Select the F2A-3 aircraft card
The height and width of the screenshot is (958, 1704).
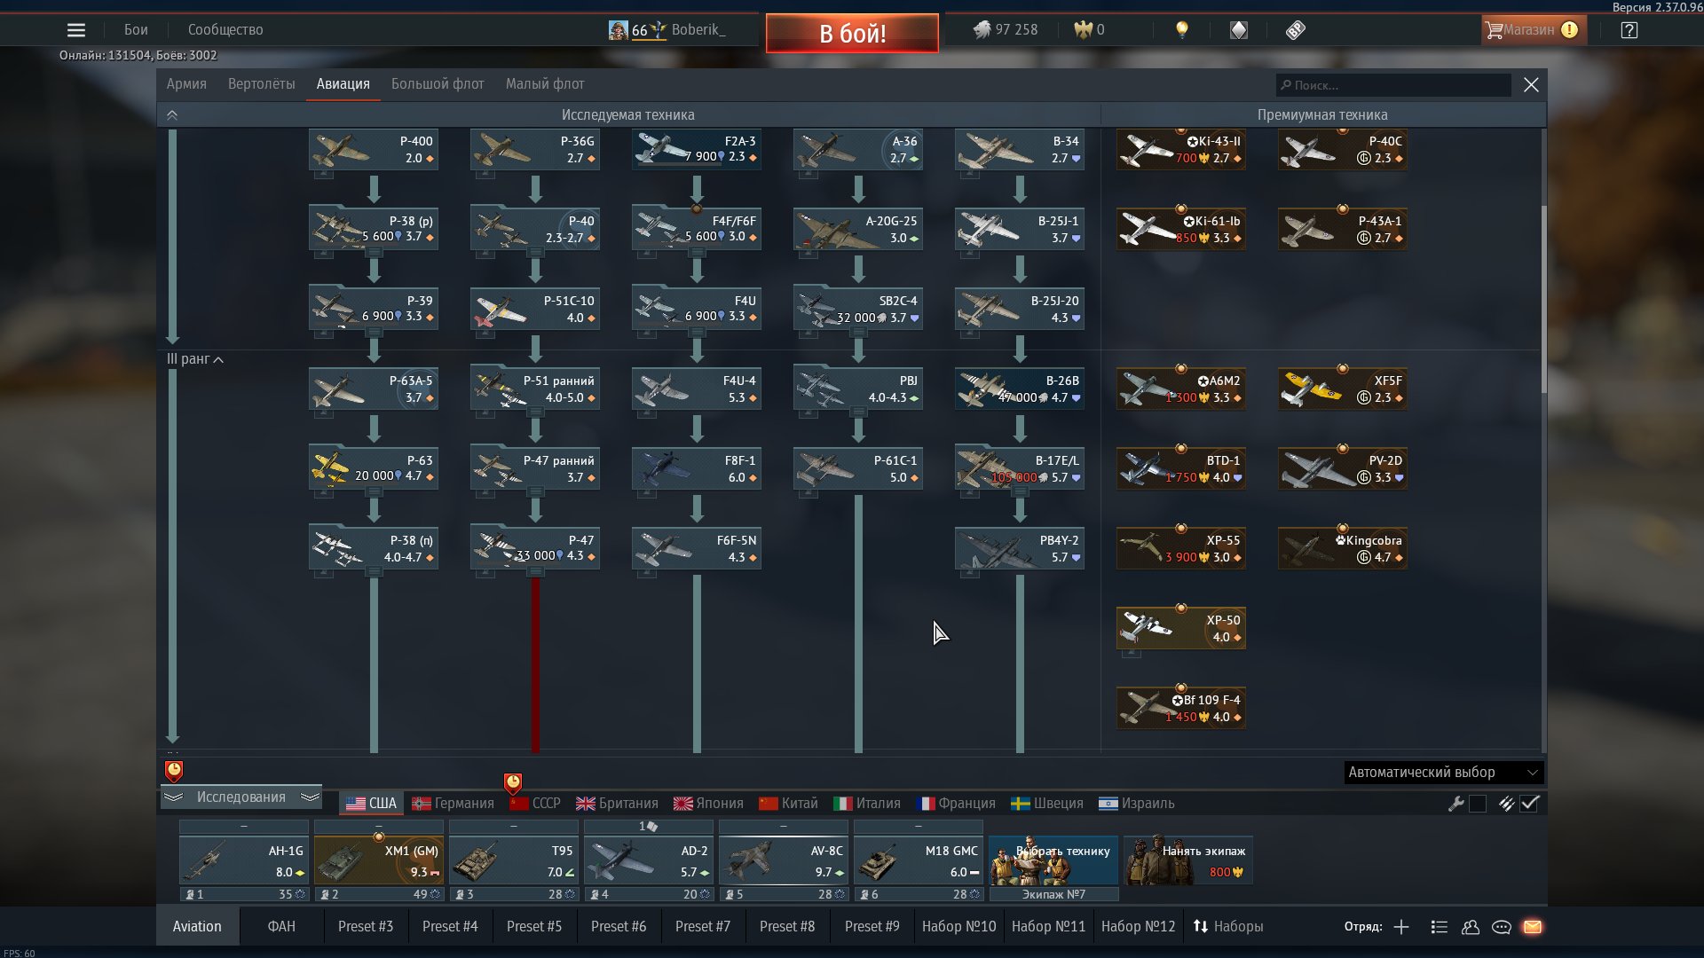[697, 149]
